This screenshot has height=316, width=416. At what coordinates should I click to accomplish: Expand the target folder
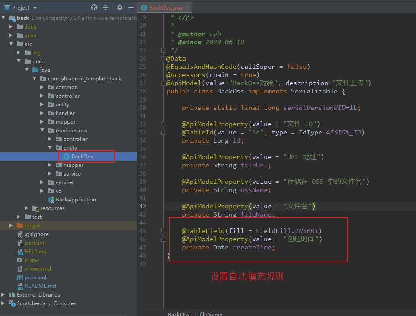pos(11,226)
